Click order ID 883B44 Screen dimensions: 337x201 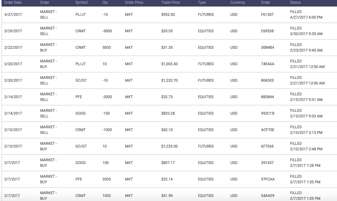(268, 97)
